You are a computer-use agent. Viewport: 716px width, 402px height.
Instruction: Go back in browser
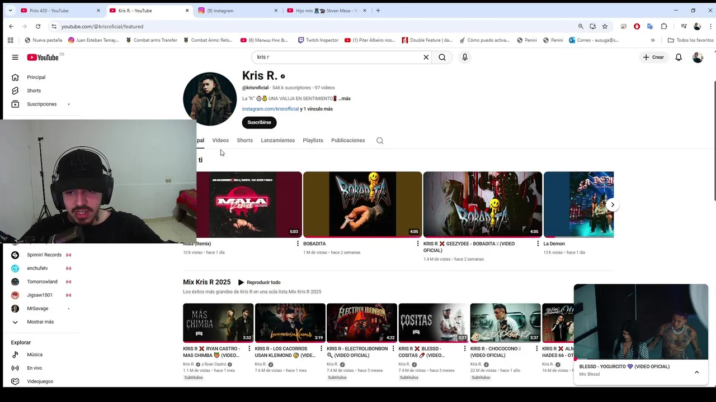click(x=11, y=26)
